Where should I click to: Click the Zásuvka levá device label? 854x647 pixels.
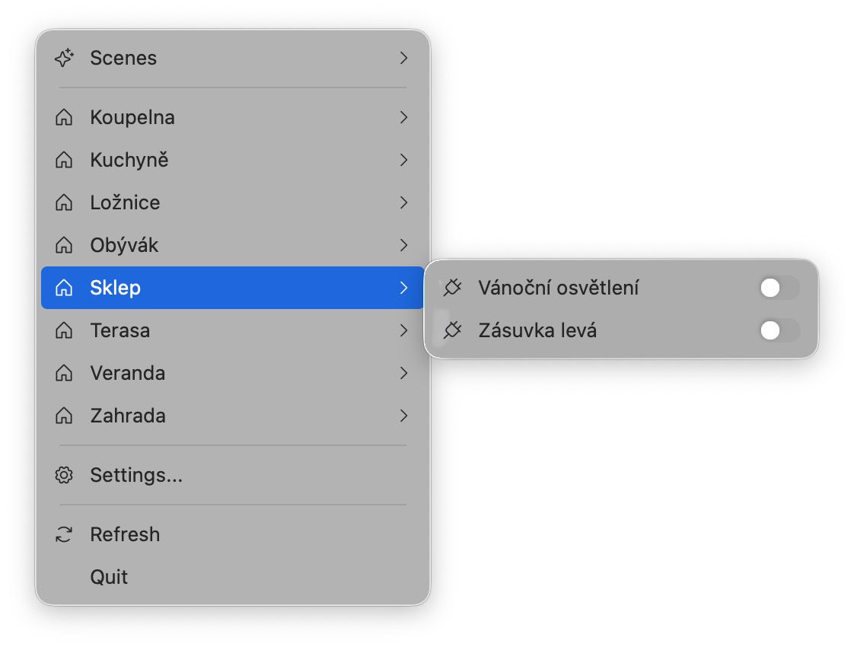[x=537, y=330]
